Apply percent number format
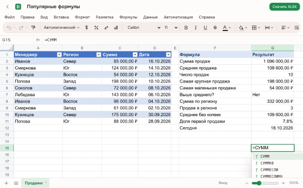 [x=96, y=28]
